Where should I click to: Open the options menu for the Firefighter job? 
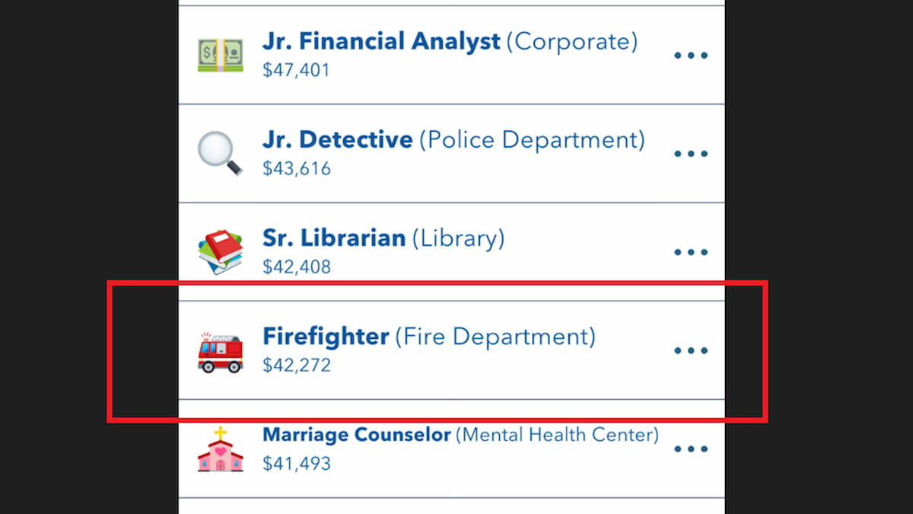[690, 350]
